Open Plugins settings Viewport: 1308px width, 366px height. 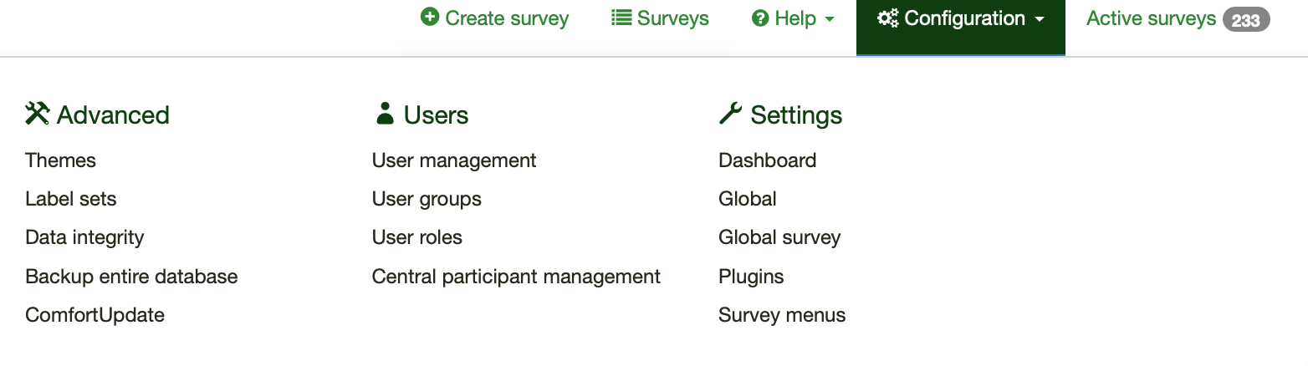pyautogui.click(x=751, y=277)
